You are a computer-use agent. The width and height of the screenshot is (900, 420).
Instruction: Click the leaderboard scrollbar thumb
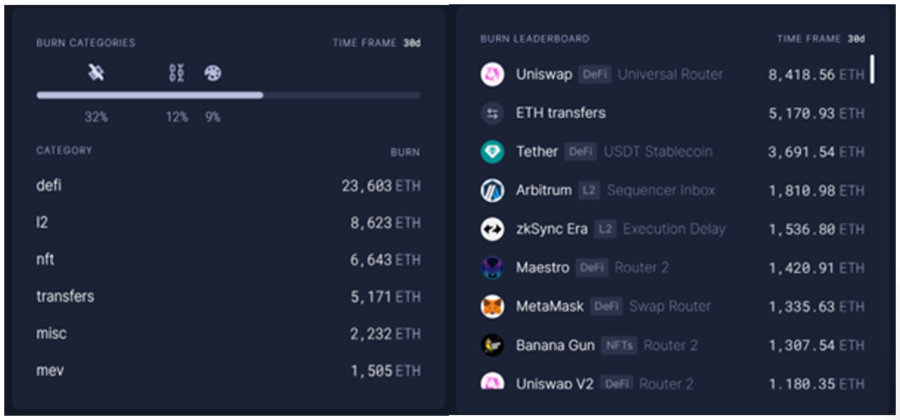click(872, 70)
